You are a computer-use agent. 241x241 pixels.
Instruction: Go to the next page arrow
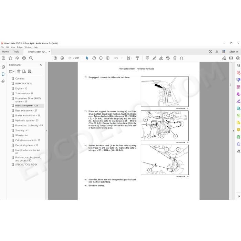click(62, 58)
